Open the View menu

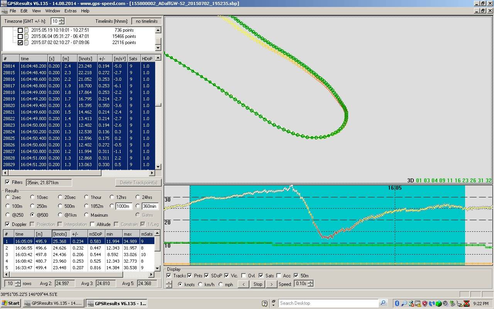point(36,11)
